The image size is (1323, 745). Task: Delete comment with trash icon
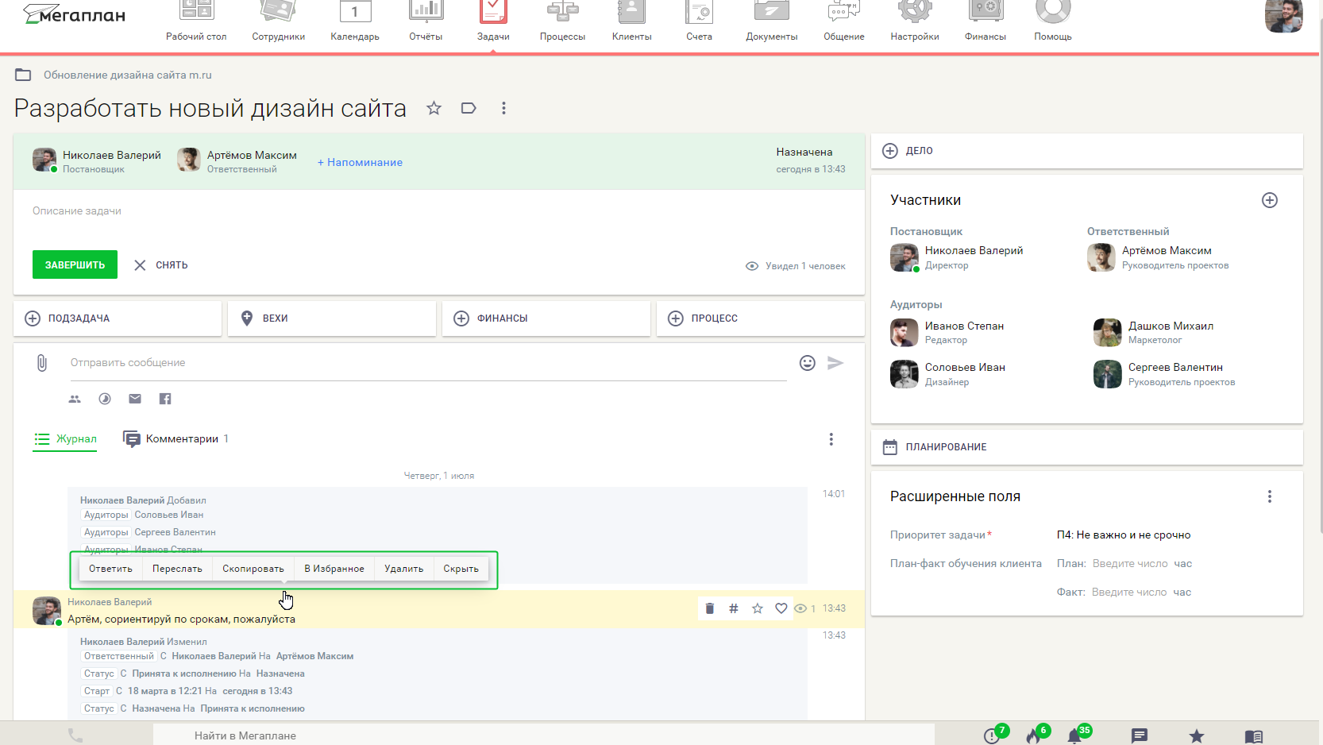(710, 608)
